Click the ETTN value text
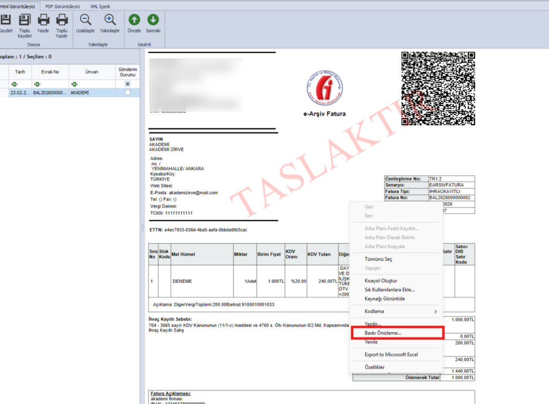 (205, 230)
